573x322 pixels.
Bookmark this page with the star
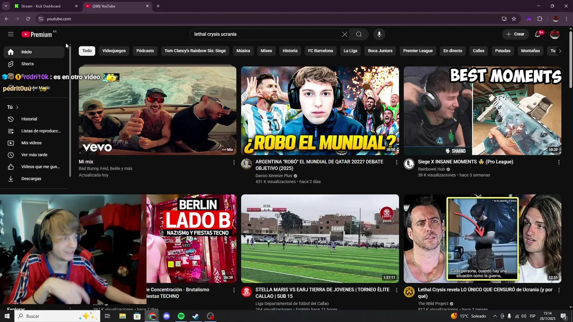(514, 19)
